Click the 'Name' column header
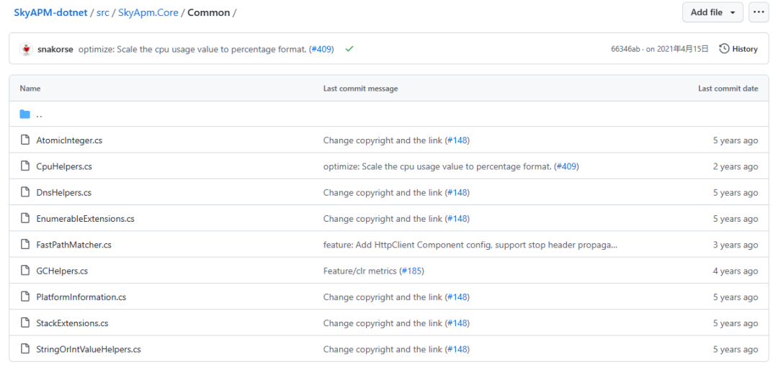Screen dimensions: 778x388 click(x=30, y=89)
